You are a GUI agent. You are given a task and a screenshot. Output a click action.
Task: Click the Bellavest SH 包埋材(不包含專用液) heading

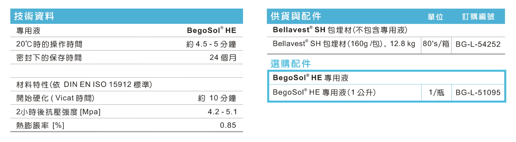coord(340,30)
